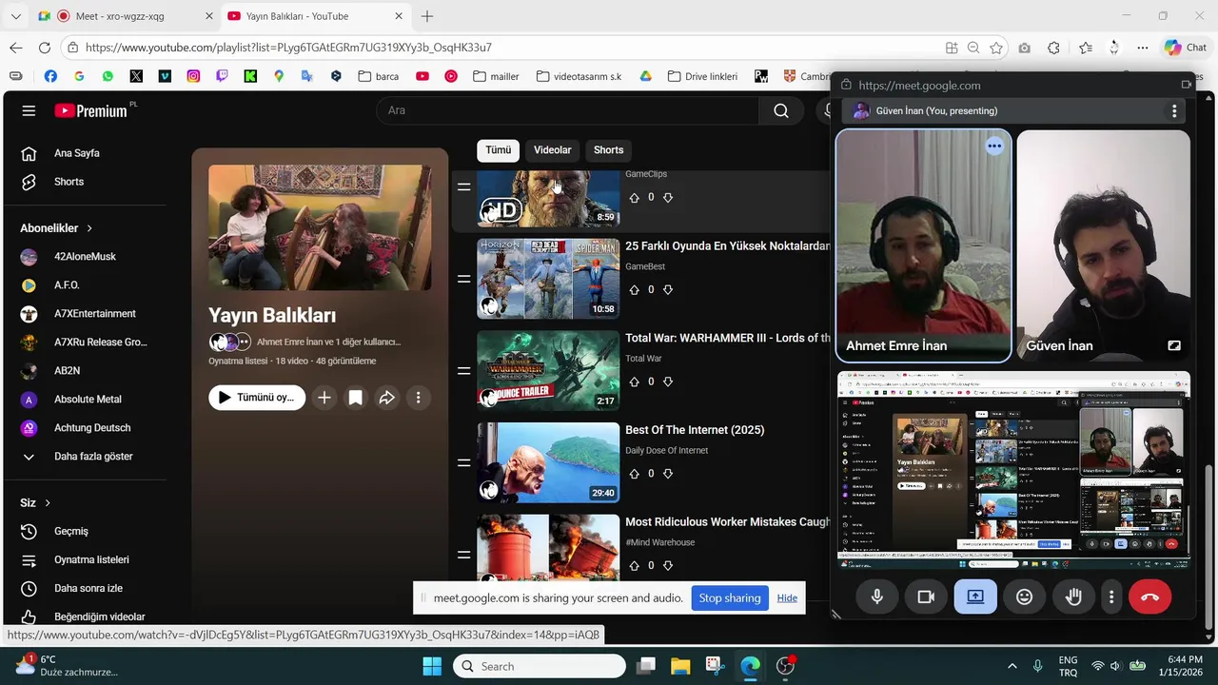Open the Copilot Chat button
This screenshot has height=685, width=1218.
click(1186, 48)
